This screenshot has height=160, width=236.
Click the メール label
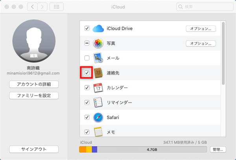click(113, 58)
